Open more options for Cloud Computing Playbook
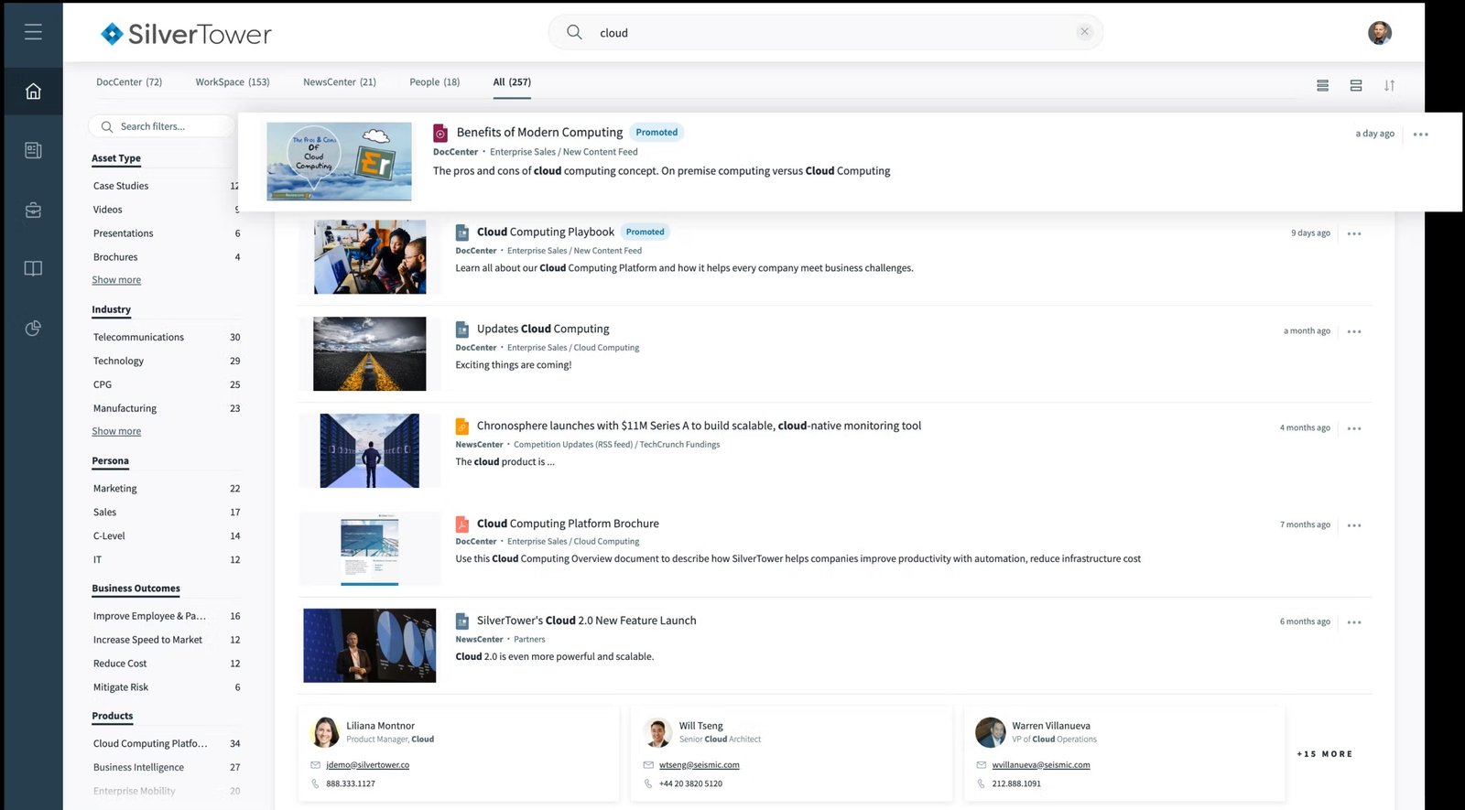 [1354, 233]
